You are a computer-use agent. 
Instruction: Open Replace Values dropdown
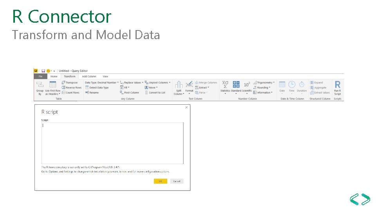pos(132,82)
